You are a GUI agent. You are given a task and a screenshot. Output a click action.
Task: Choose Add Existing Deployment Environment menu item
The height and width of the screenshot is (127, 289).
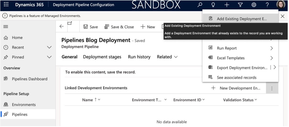click(240, 19)
